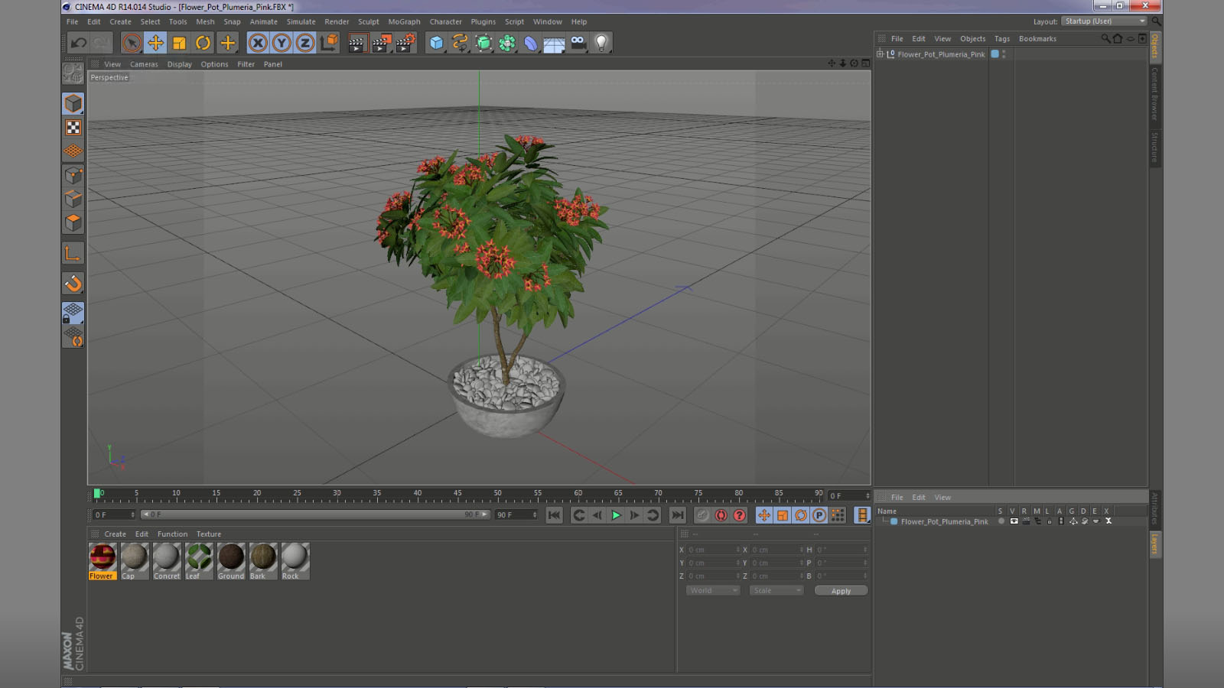This screenshot has height=688, width=1224.
Task: Switch to Texture mode
Action: pos(73,128)
